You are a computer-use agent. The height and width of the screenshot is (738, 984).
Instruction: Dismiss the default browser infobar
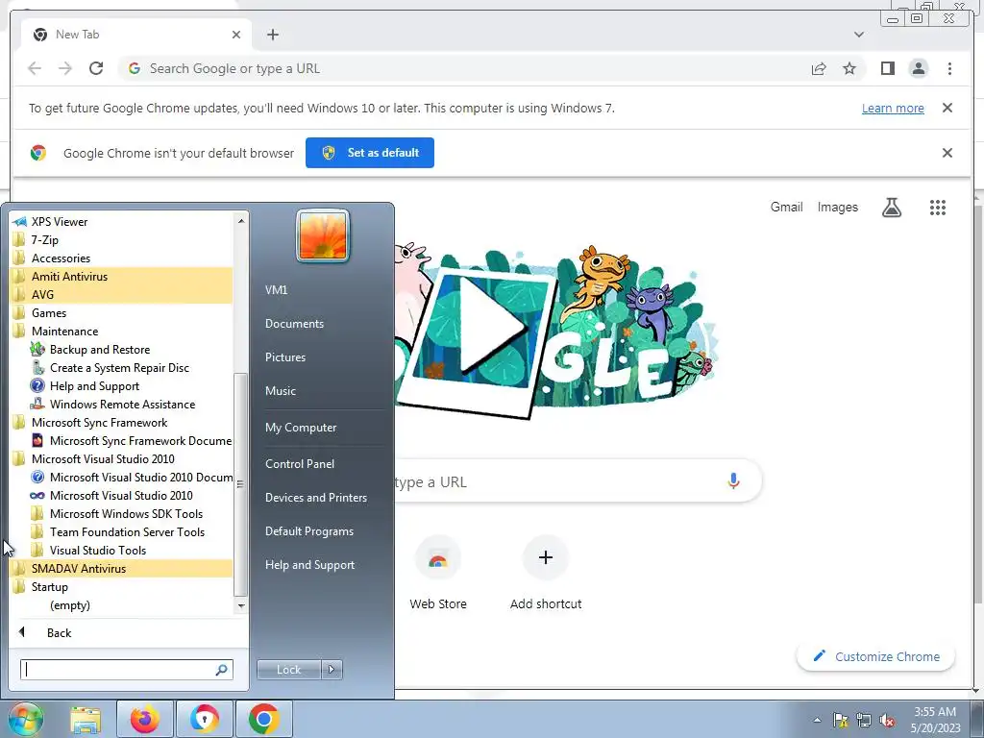[947, 153]
